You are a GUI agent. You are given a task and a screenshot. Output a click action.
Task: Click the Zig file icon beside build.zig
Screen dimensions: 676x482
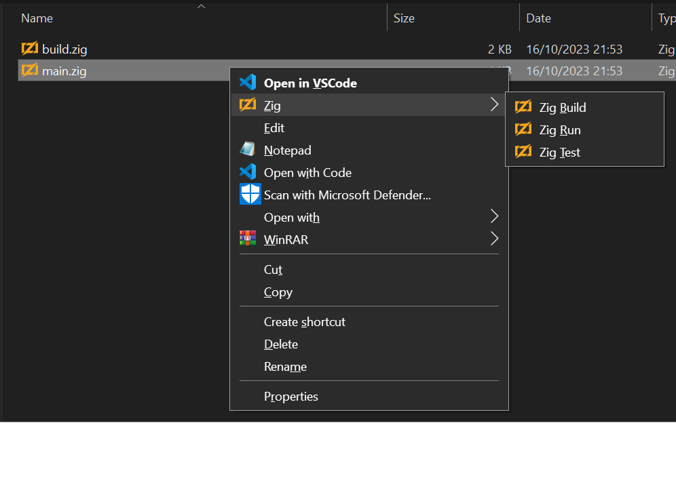pos(30,49)
